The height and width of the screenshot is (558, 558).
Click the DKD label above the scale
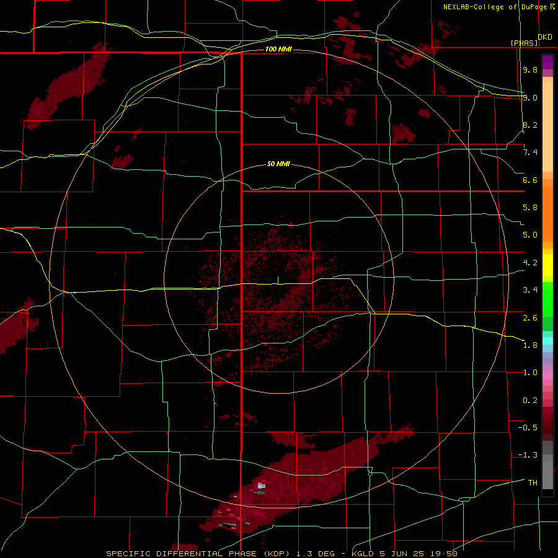[545, 37]
